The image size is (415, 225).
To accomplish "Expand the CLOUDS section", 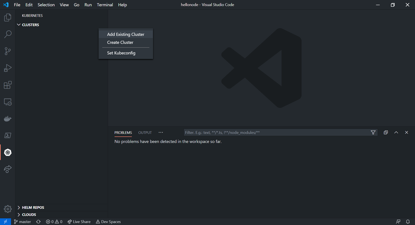I will (x=62, y=215).
